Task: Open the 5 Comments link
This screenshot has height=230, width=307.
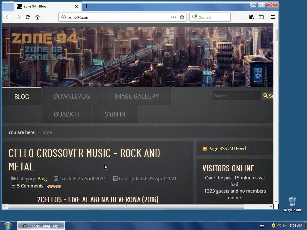Action: point(30,186)
